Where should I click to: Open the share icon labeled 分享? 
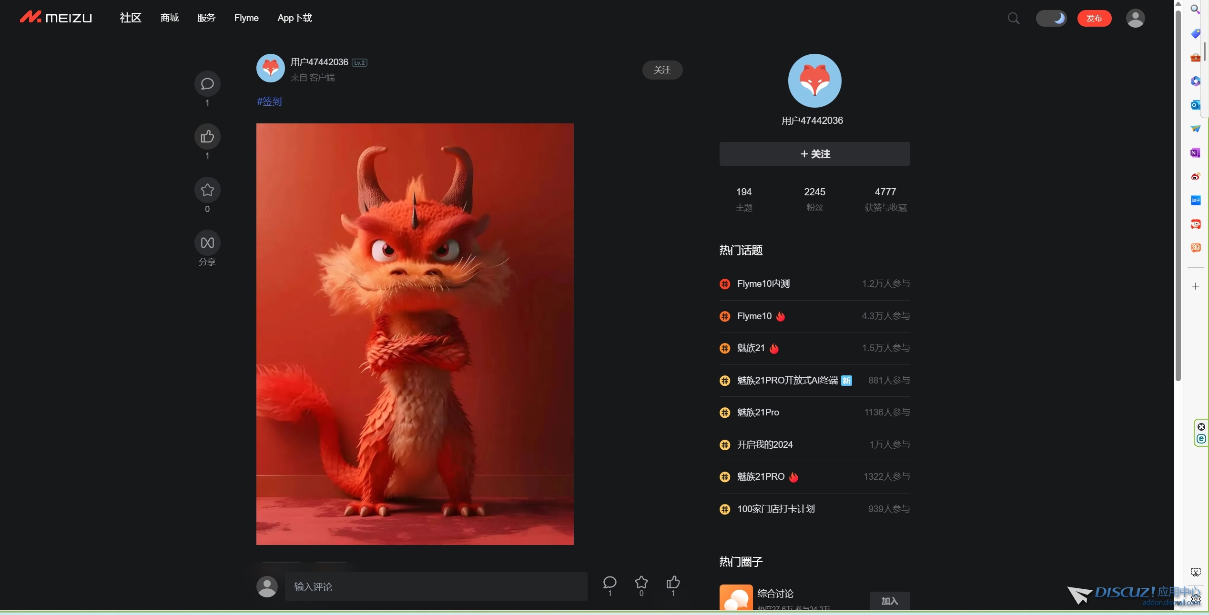[x=207, y=243]
